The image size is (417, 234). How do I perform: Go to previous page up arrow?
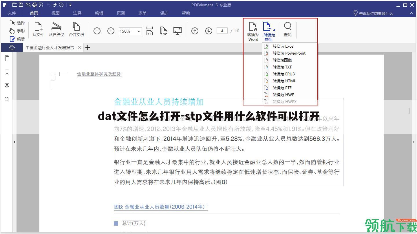(x=195, y=31)
